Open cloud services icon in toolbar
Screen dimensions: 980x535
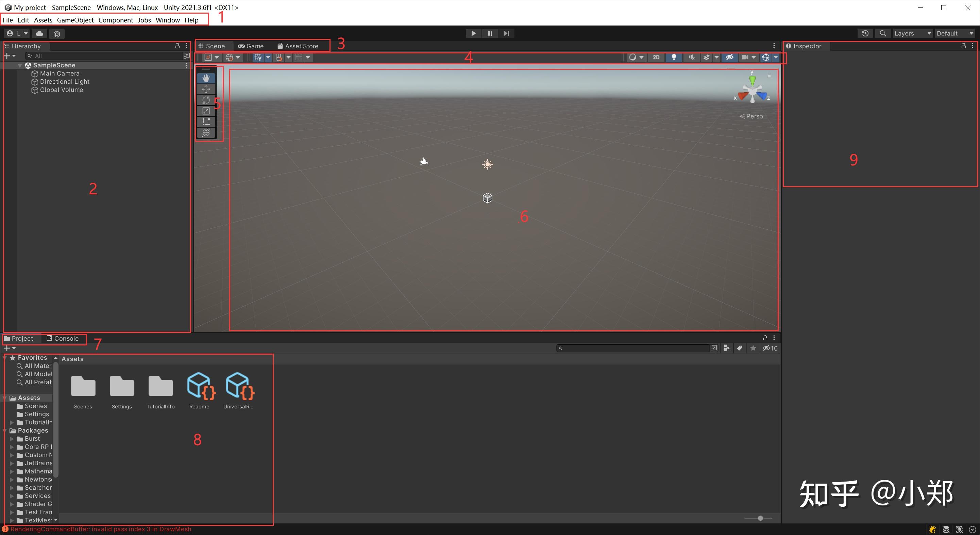(x=39, y=33)
